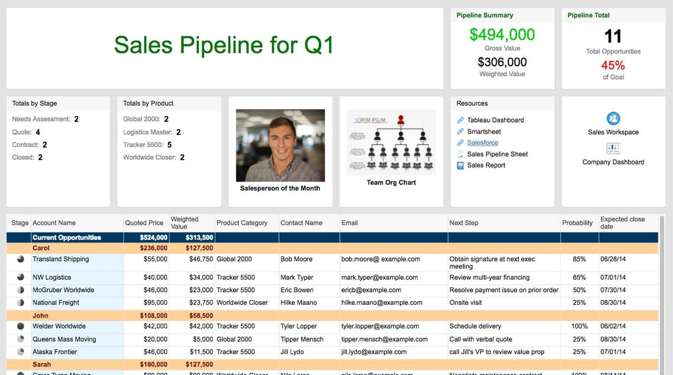Click the Queens Mass Moving stage icon
Image resolution: width=673 pixels, height=375 pixels.
coord(20,339)
